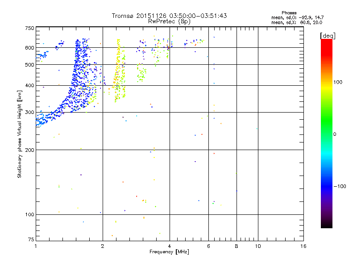Select the 'RwPretec (8p)' subtitle text

[169, 21]
